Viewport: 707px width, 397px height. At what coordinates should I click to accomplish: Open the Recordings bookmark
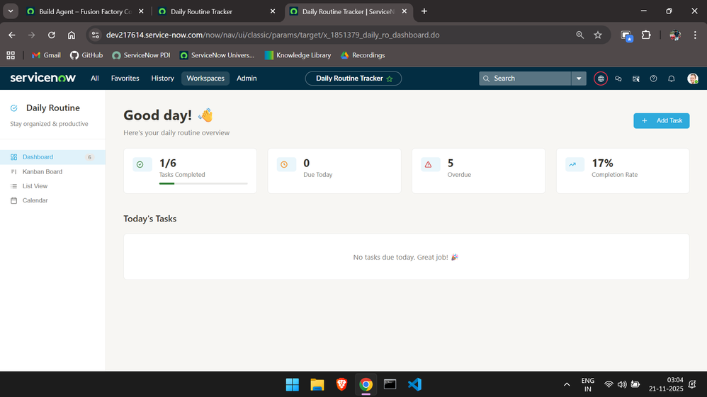(363, 55)
